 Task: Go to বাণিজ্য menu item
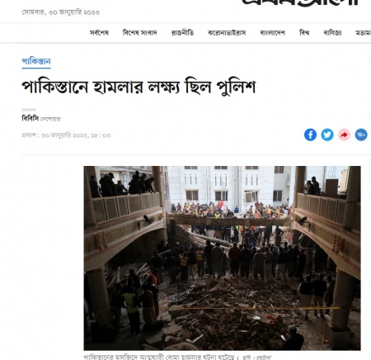pos(332,33)
